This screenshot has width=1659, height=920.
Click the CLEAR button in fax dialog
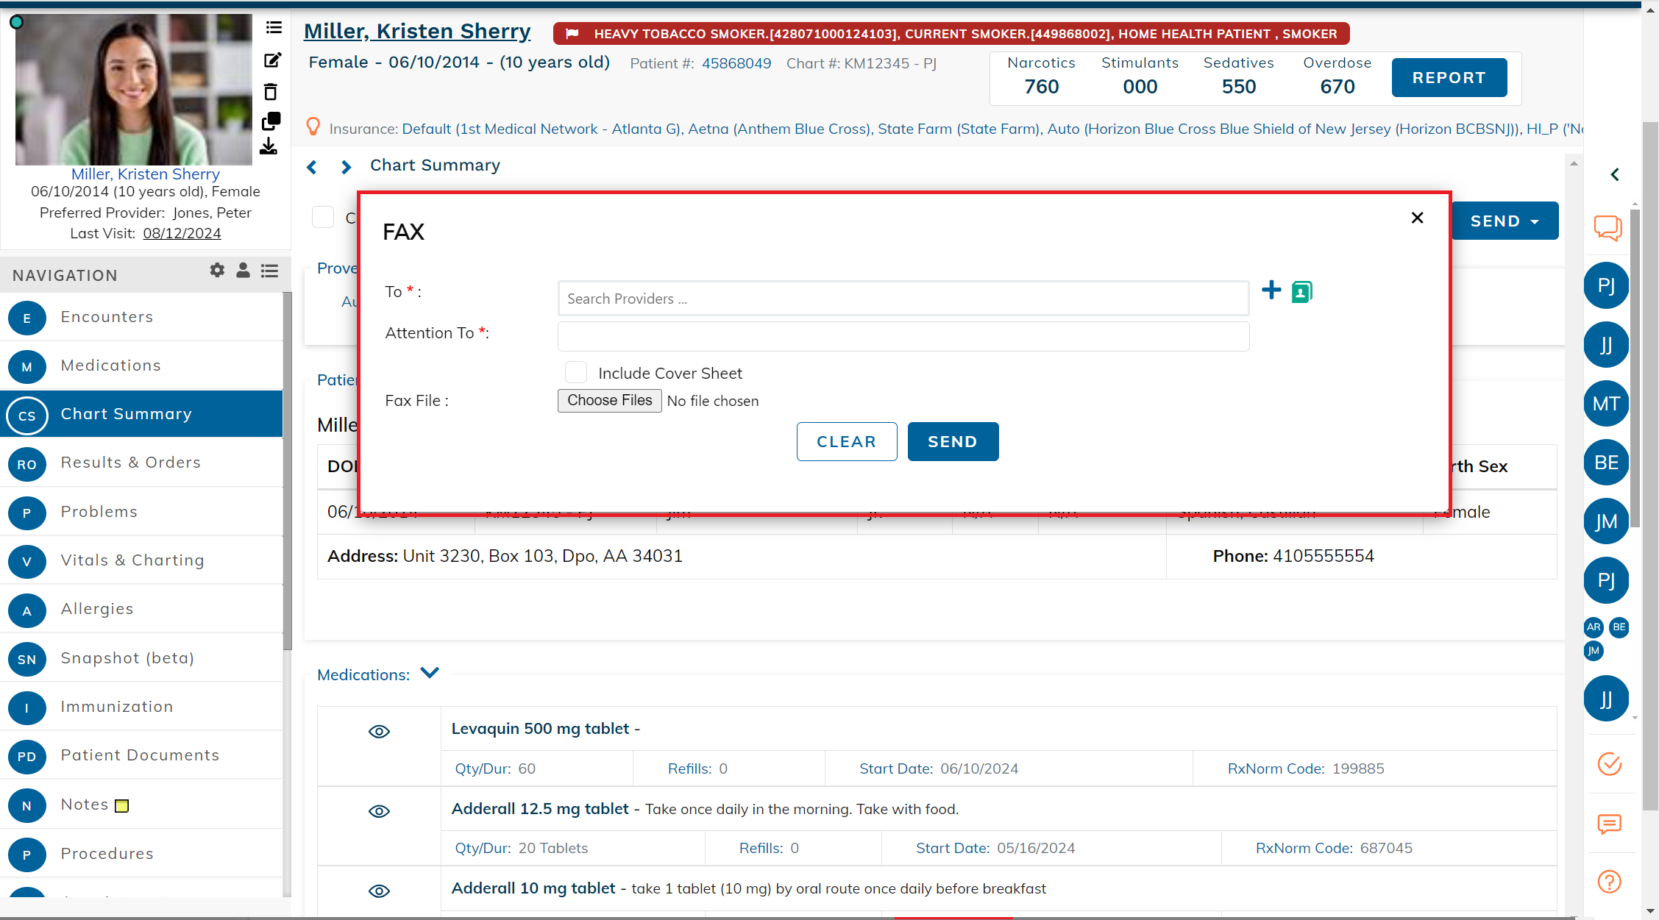point(846,441)
